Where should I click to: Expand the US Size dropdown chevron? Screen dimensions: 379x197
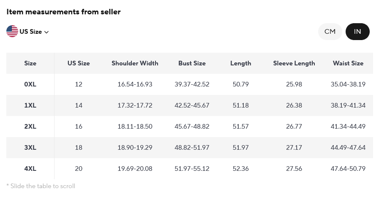click(46, 32)
